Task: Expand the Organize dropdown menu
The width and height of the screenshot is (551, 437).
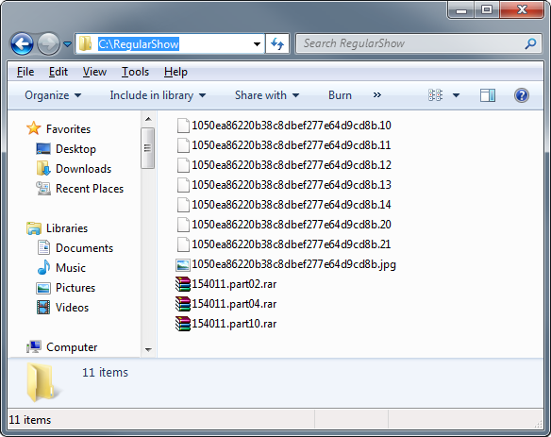Action: 53,95
